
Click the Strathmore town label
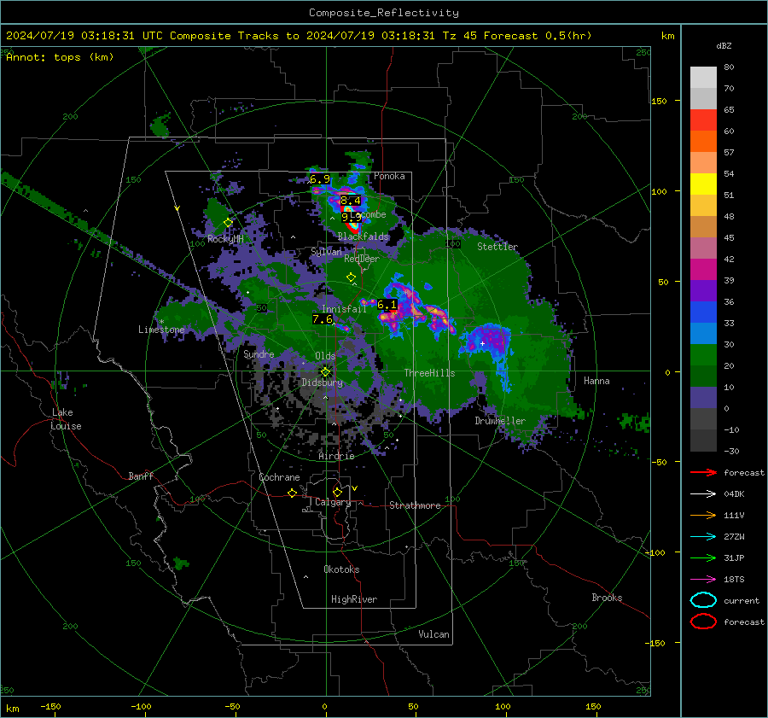click(x=415, y=505)
